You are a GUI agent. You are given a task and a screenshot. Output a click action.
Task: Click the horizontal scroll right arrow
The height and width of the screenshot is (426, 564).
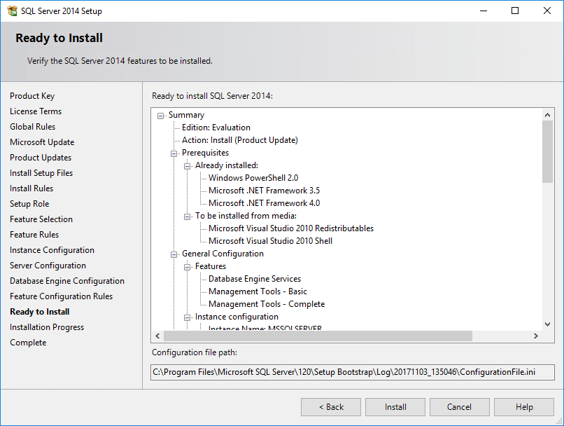coord(536,336)
